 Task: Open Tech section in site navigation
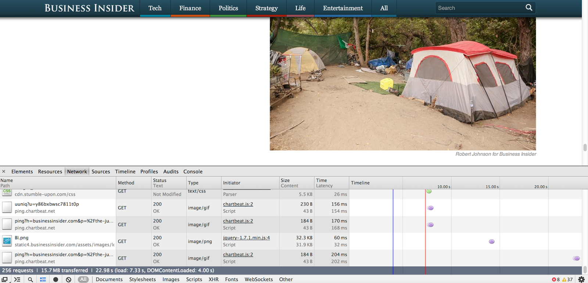click(155, 8)
